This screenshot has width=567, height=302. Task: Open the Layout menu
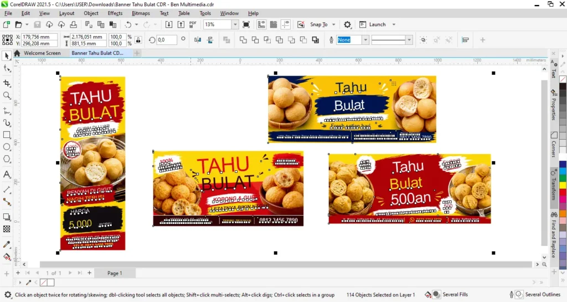click(x=66, y=13)
